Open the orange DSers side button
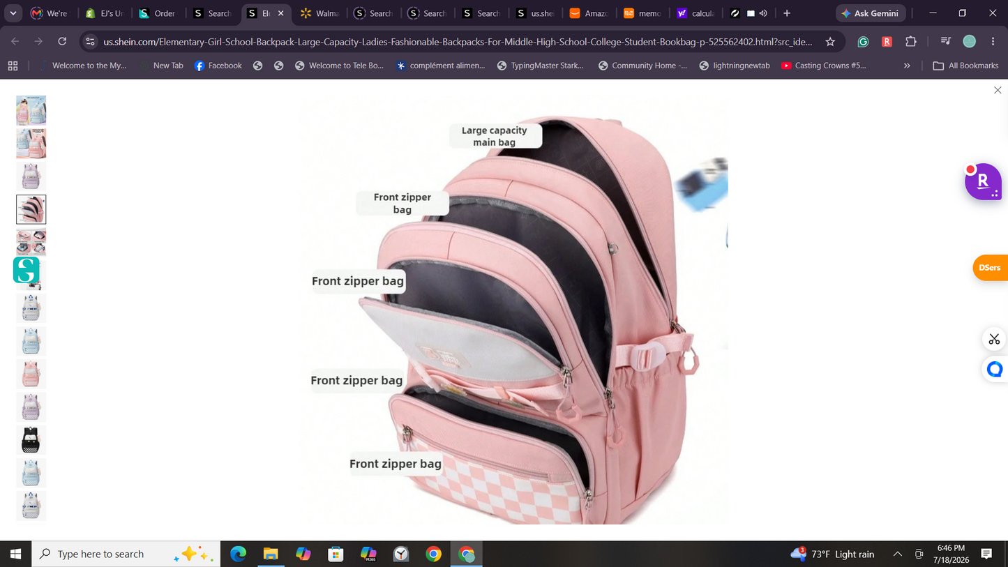This screenshot has width=1008, height=567. pyautogui.click(x=991, y=268)
